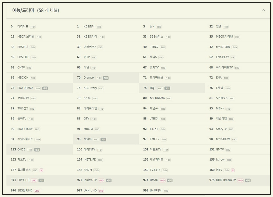The height and width of the screenshot is (197, 273).
Task: Click the FHD badge next to tvN
Action: click(159, 27)
